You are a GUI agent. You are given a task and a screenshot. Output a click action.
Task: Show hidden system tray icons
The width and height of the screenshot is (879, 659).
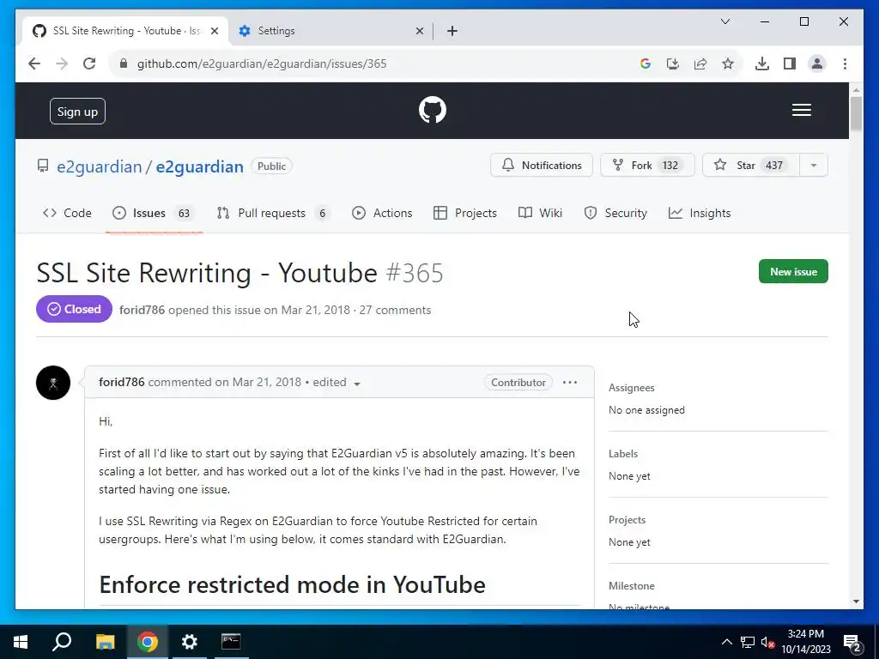tap(726, 642)
